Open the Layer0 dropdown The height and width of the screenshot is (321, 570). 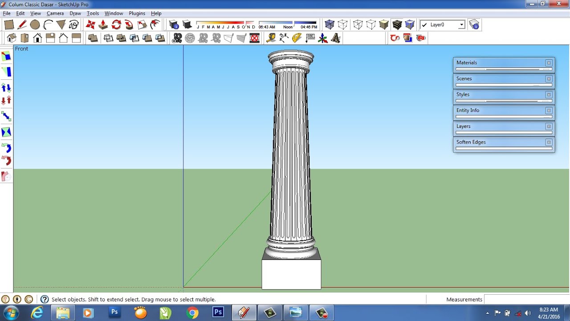point(461,25)
